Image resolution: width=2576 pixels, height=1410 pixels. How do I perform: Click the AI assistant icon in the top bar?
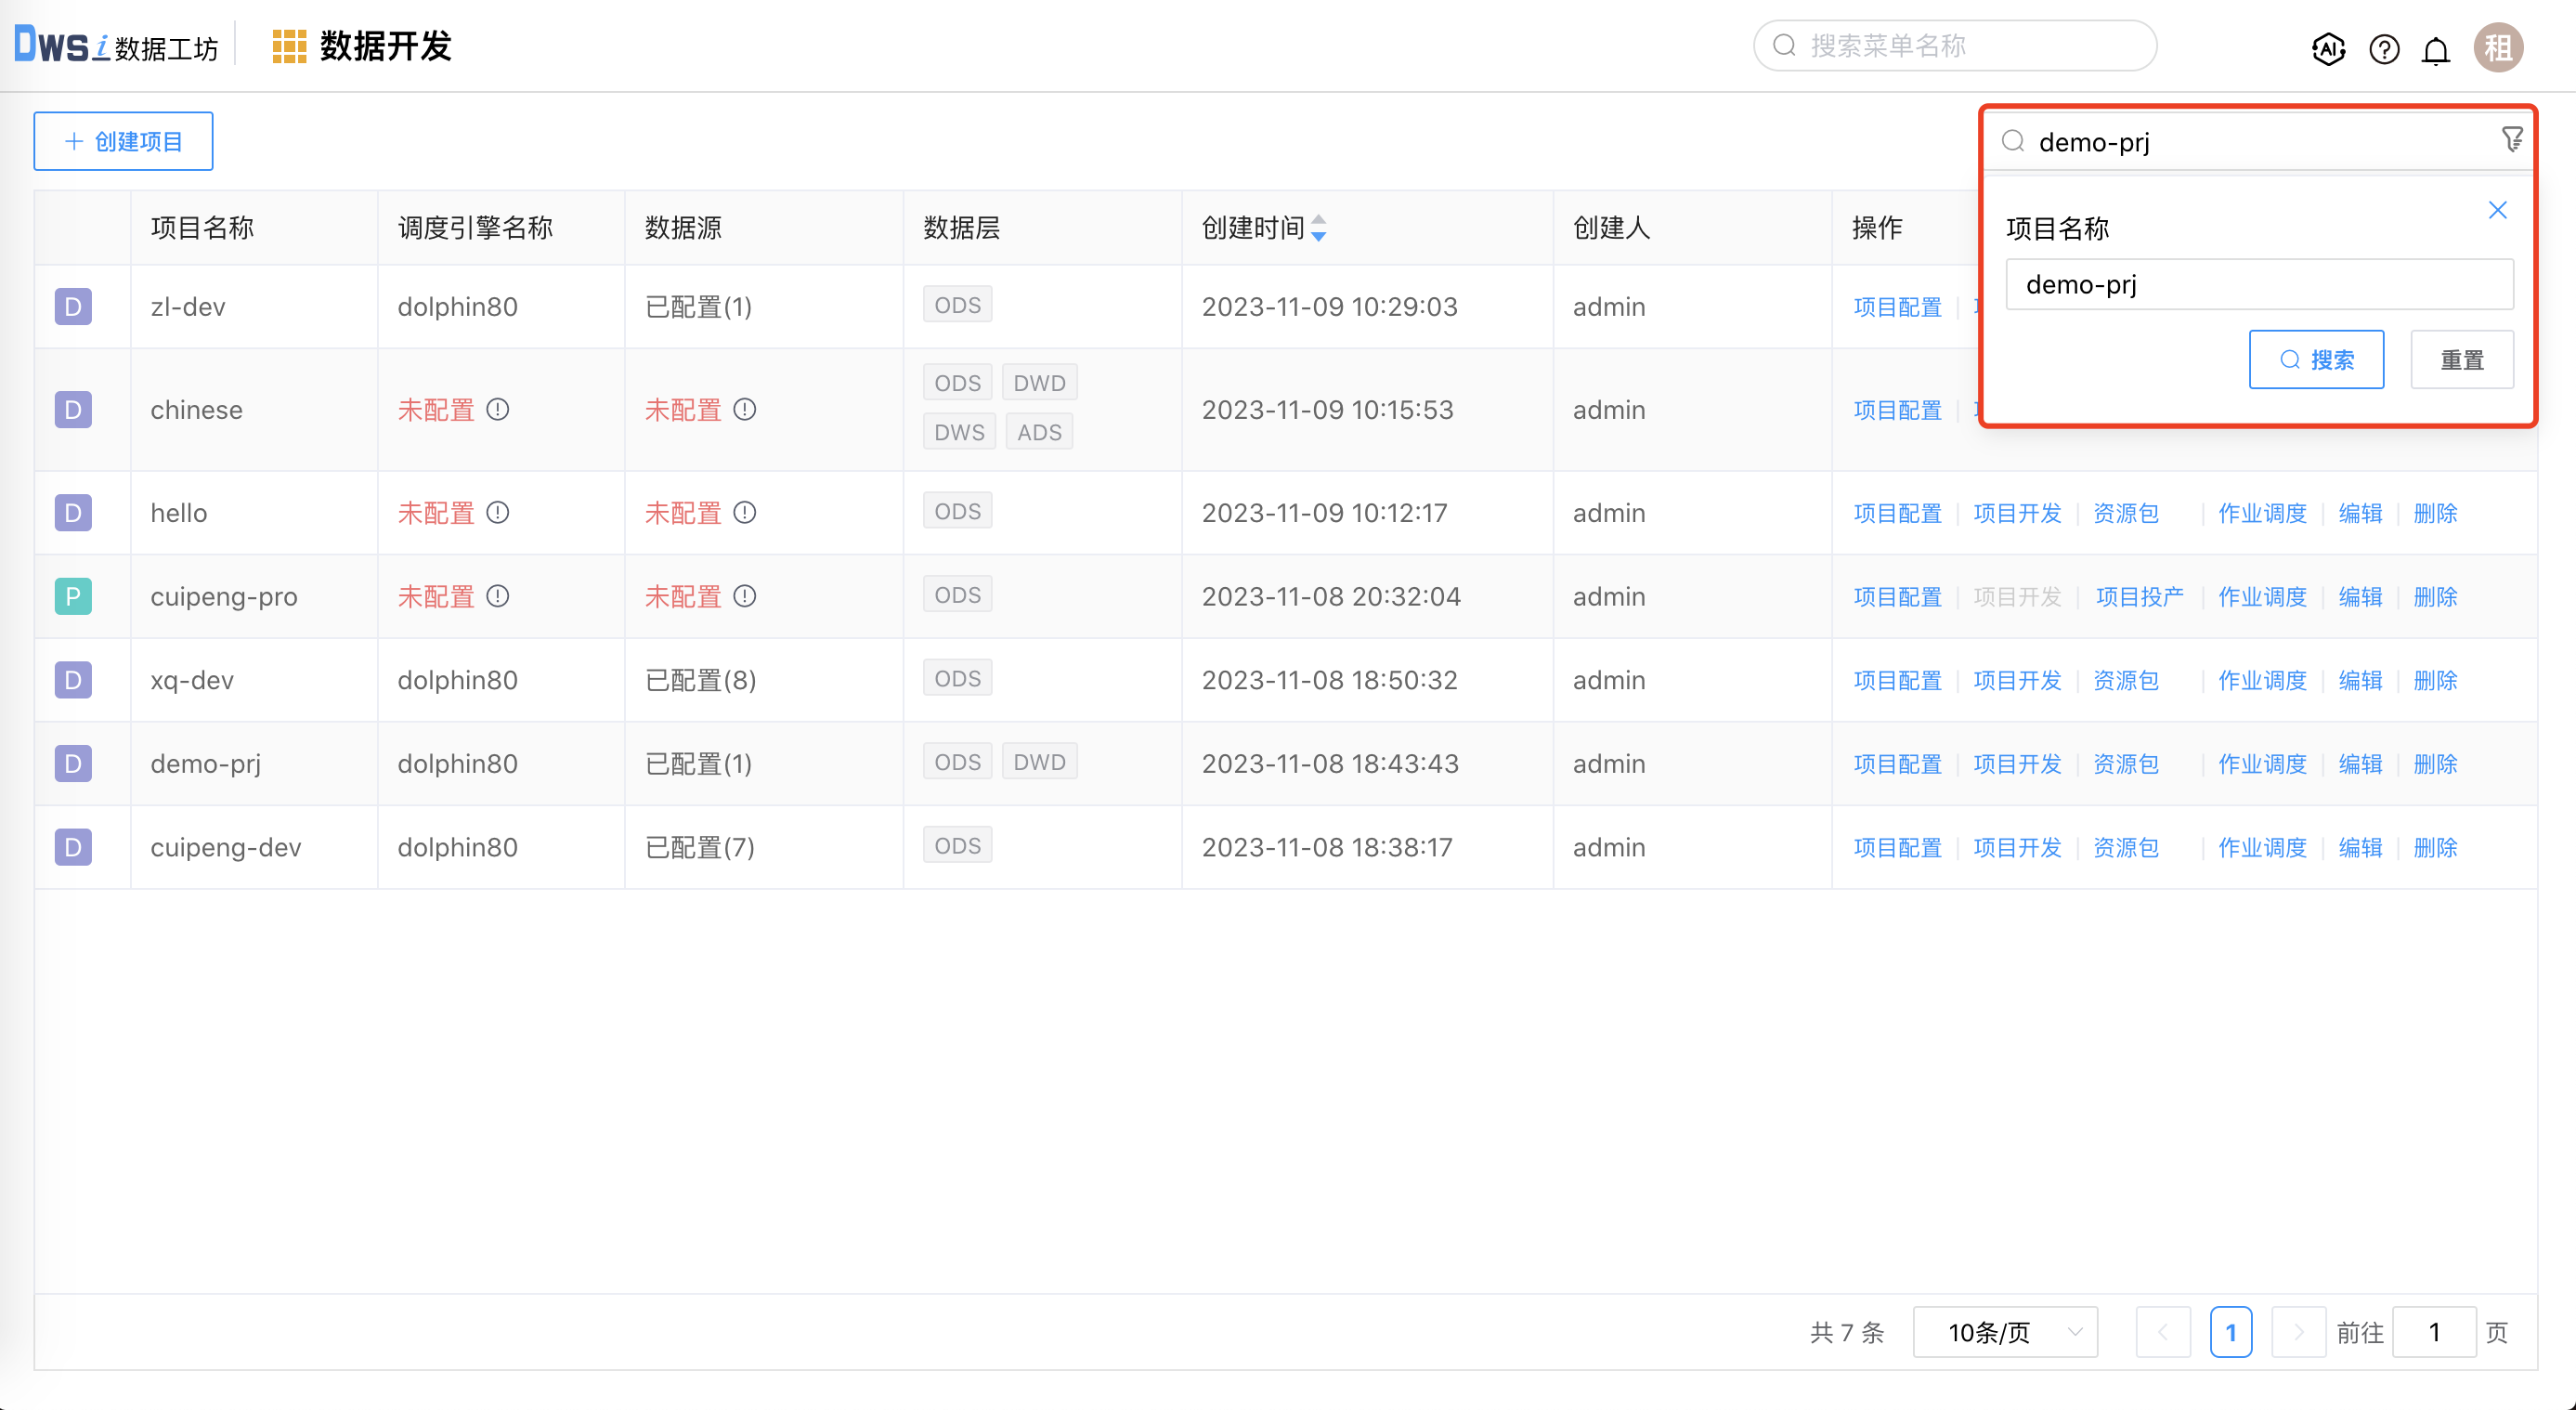[x=2328, y=48]
